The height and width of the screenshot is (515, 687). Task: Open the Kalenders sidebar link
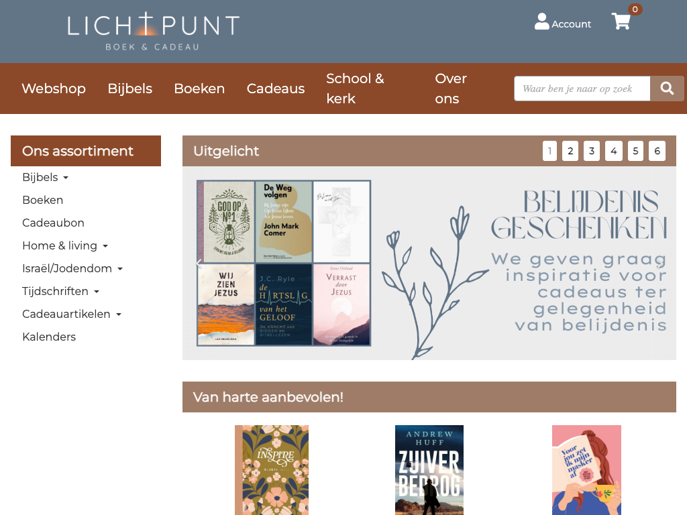[49, 337]
